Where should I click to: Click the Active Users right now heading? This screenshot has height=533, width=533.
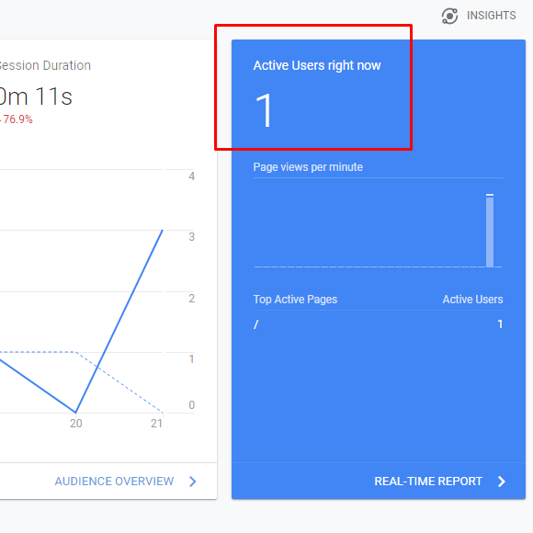coord(317,65)
